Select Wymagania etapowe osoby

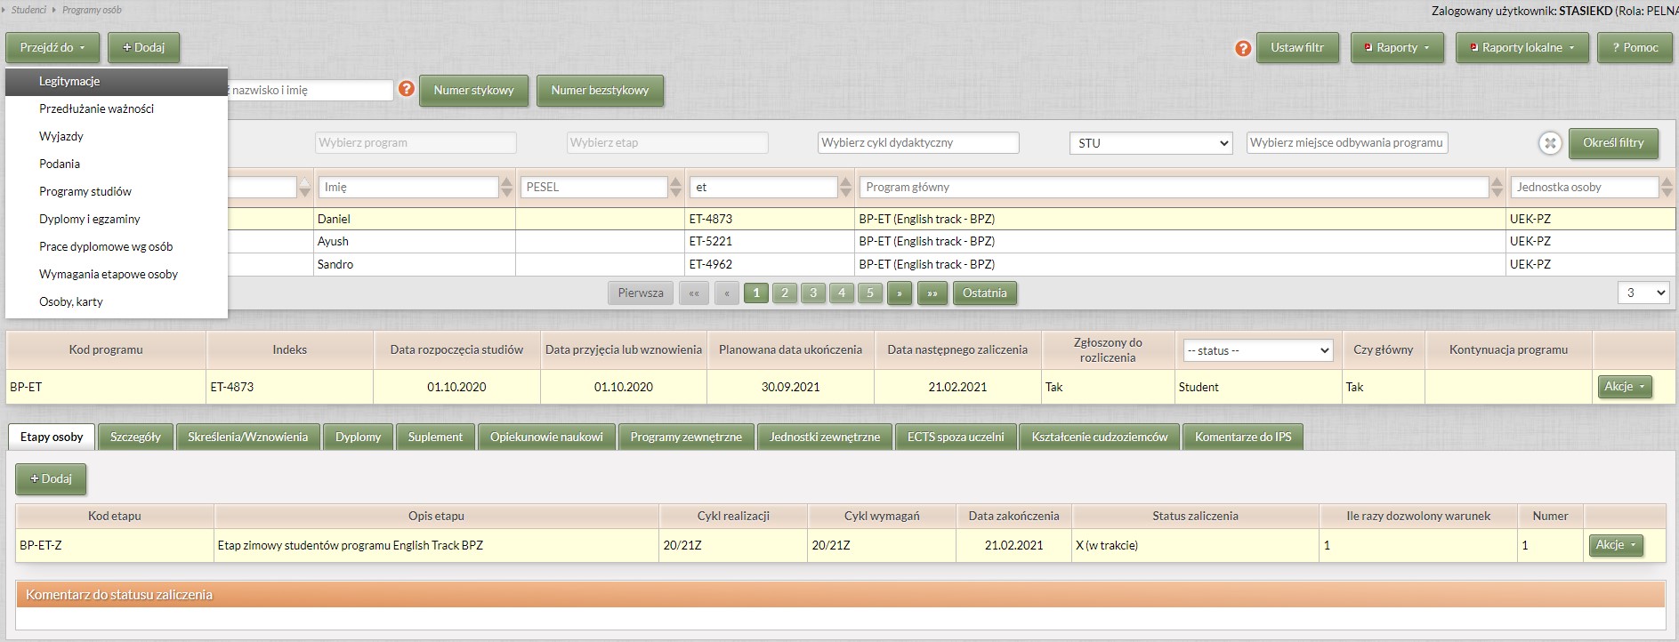[117, 274]
